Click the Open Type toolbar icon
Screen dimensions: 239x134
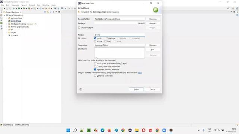coord(46,9)
